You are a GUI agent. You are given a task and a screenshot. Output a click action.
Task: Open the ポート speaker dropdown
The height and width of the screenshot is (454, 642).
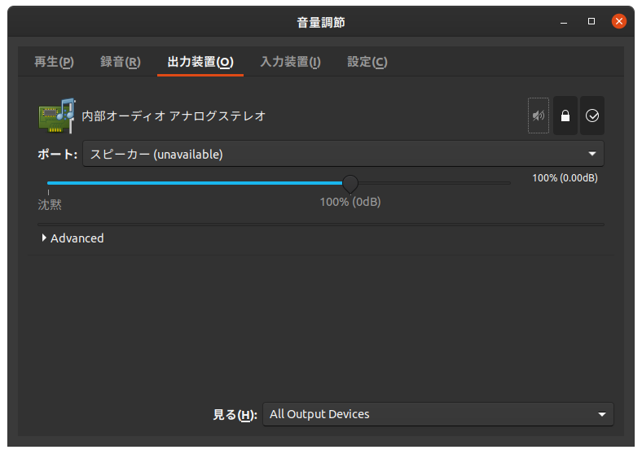[343, 154]
